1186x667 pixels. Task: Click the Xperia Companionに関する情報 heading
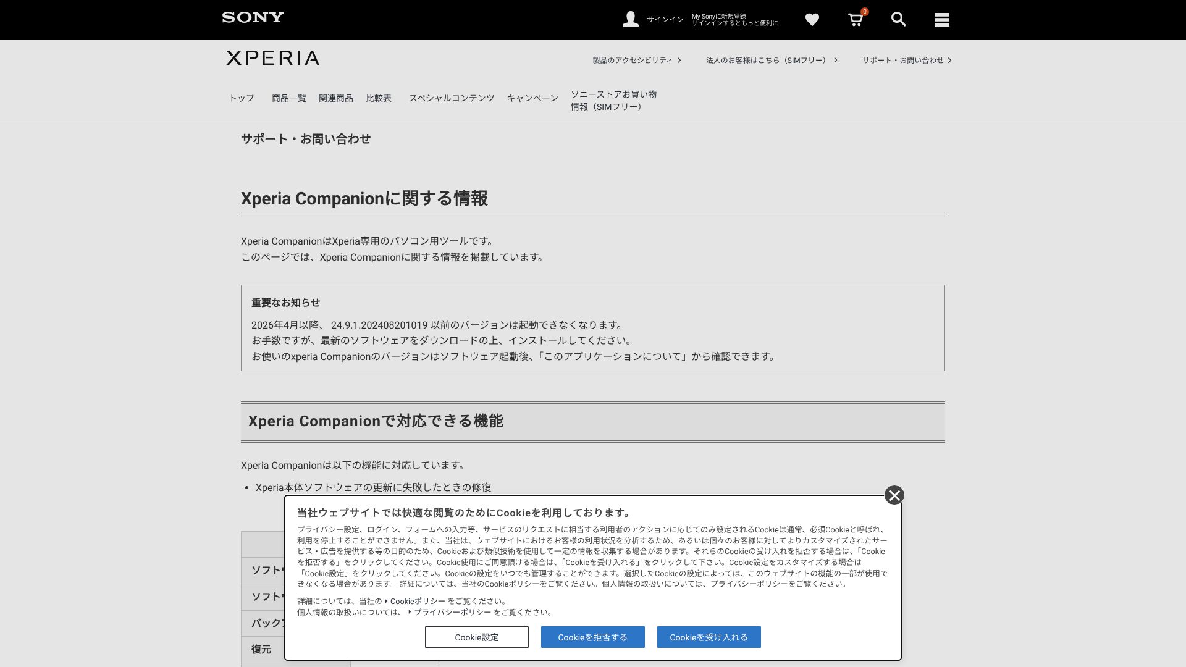point(364,199)
